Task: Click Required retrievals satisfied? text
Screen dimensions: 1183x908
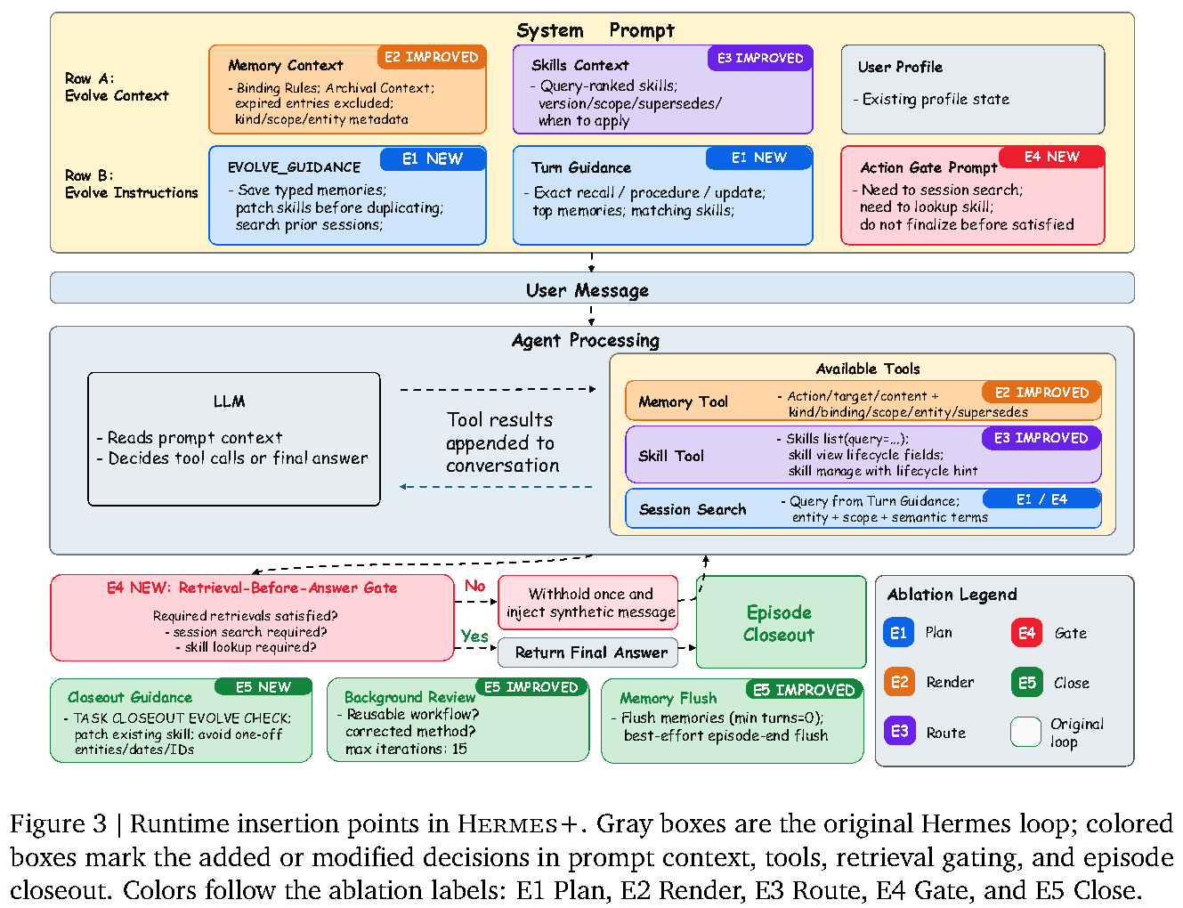Action: coord(245,615)
